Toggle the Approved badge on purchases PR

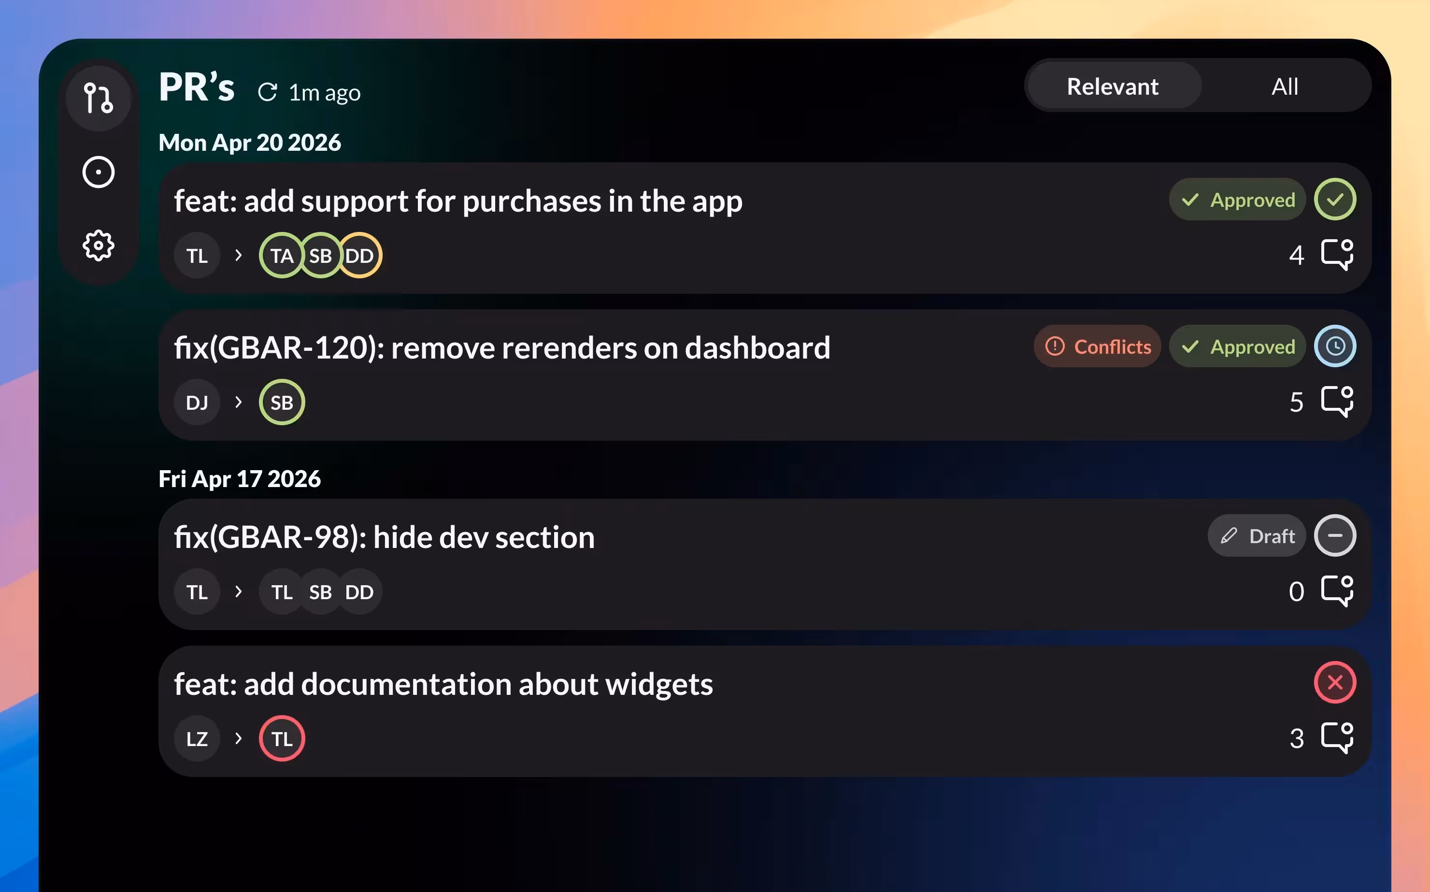point(1237,200)
